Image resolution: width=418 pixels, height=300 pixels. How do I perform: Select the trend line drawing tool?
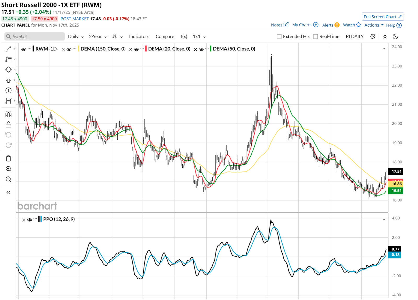pyautogui.click(x=8, y=49)
